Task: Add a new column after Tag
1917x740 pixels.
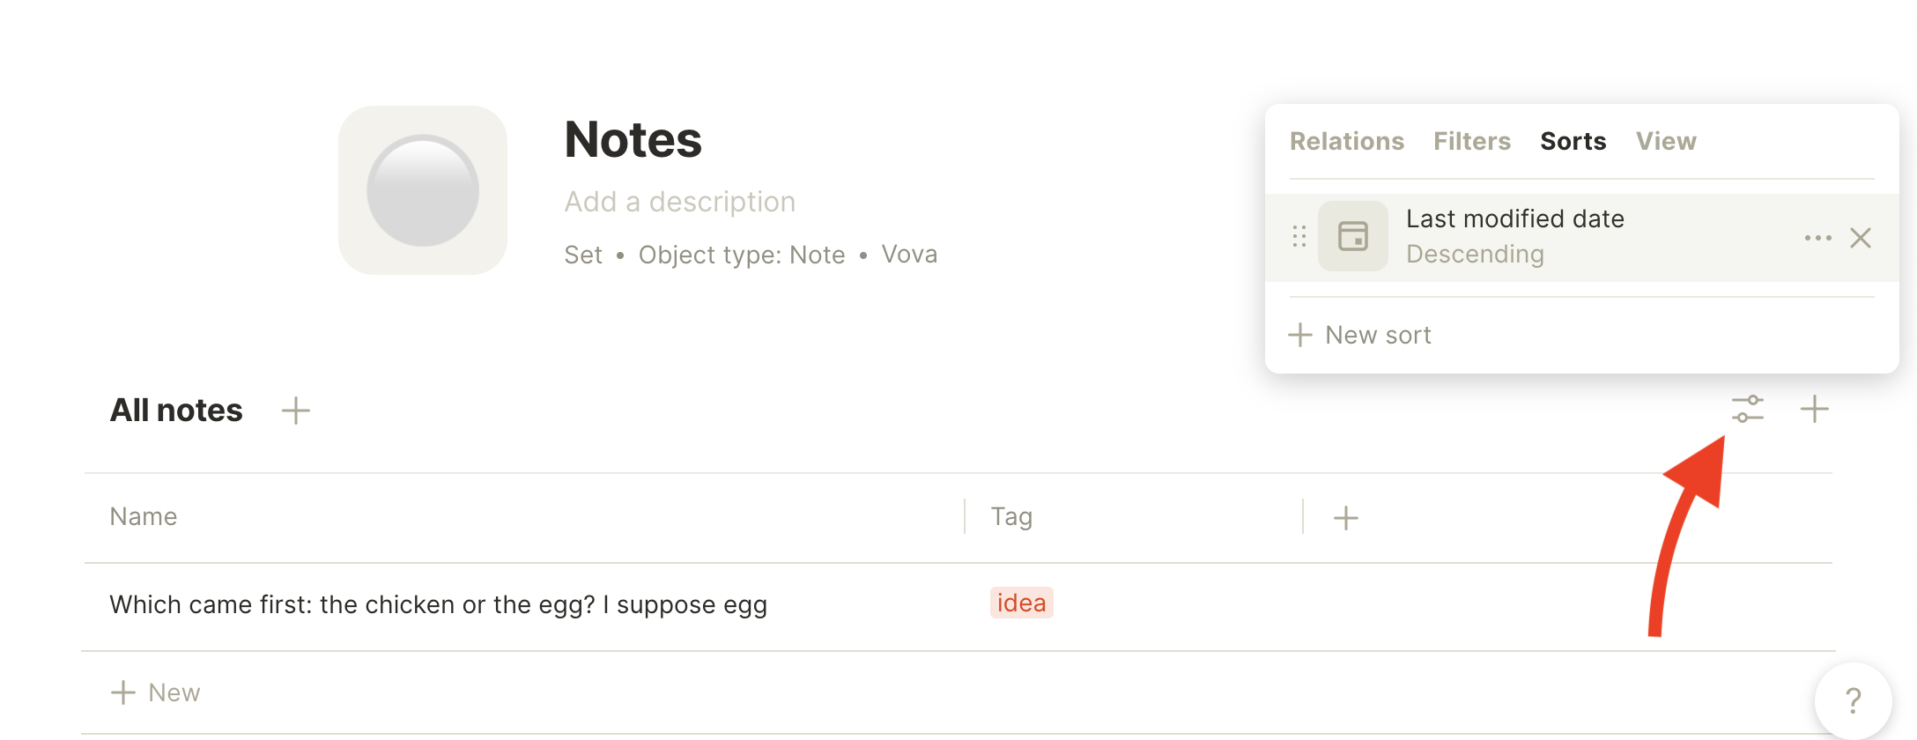Action: tap(1345, 518)
